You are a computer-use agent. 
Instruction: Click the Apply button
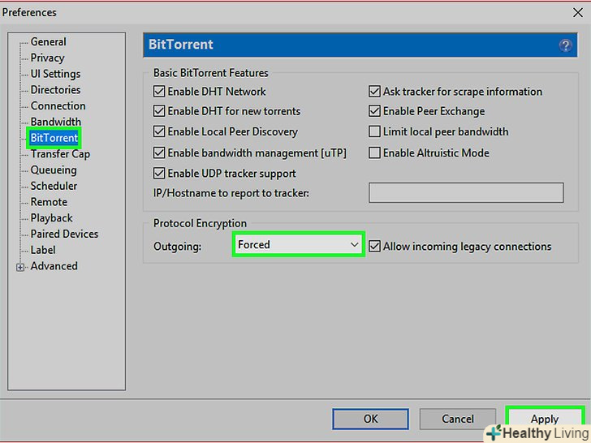tap(545, 418)
